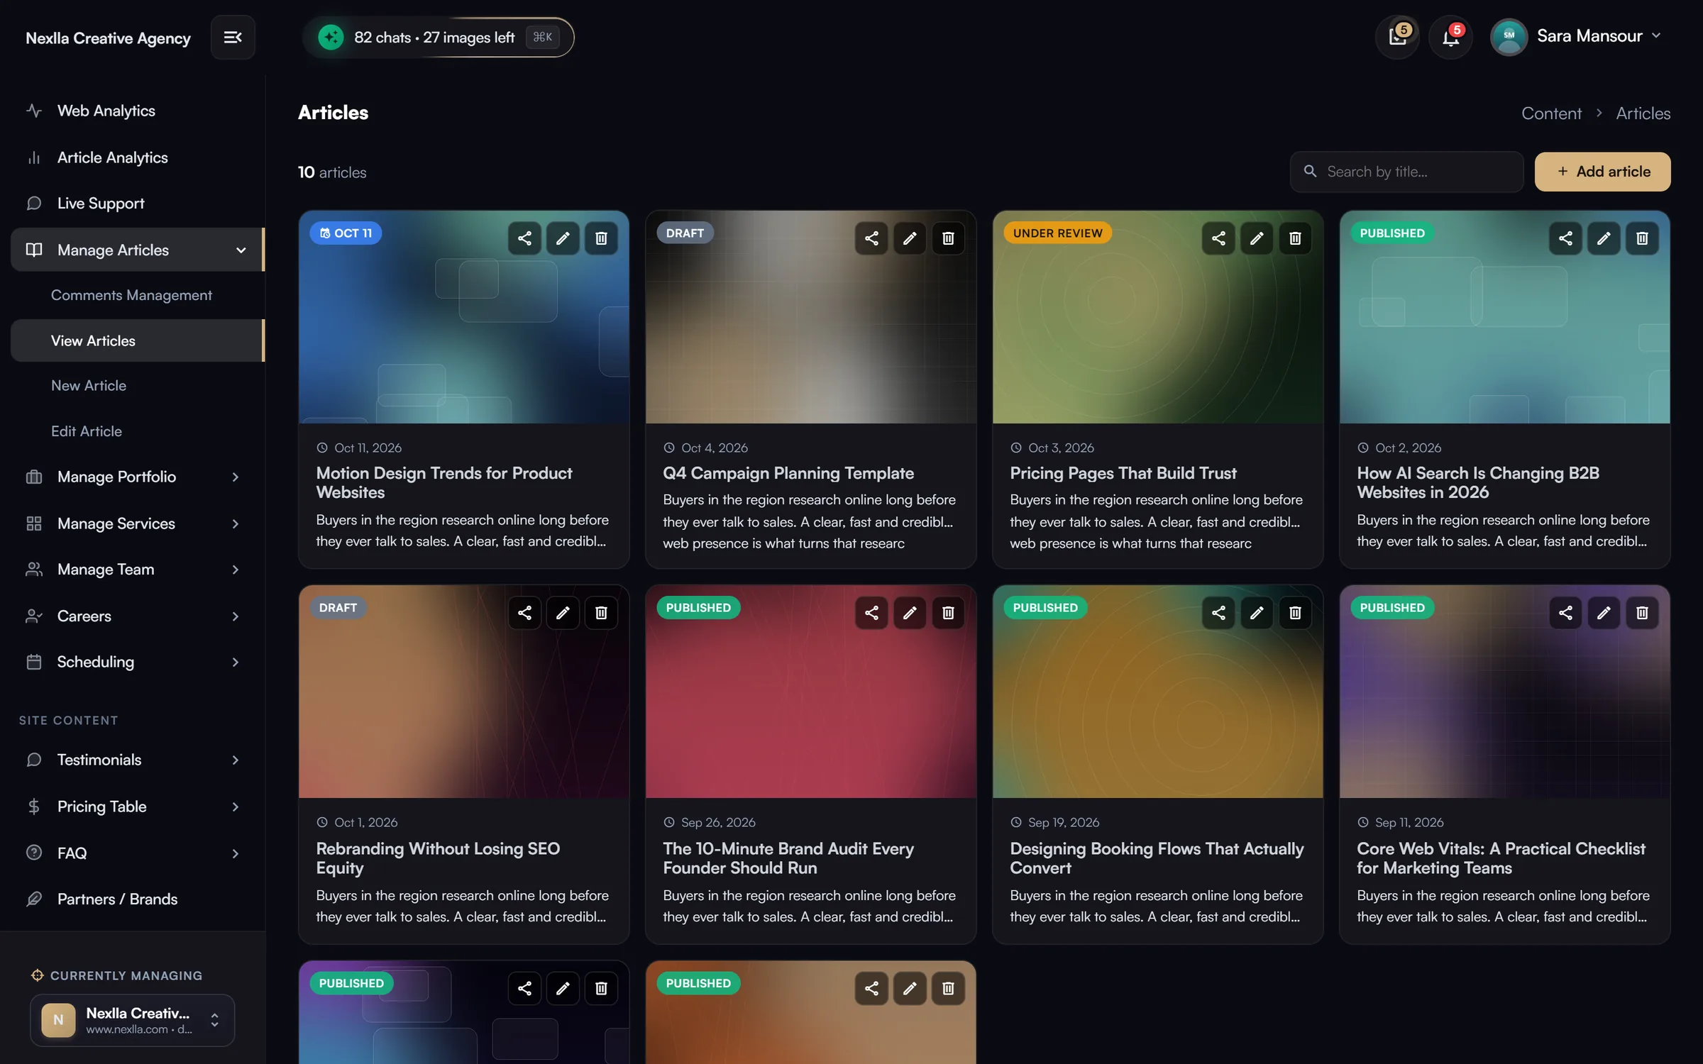Edit the Q4 Campaign Planning Template article
1703x1064 pixels.
click(910, 238)
